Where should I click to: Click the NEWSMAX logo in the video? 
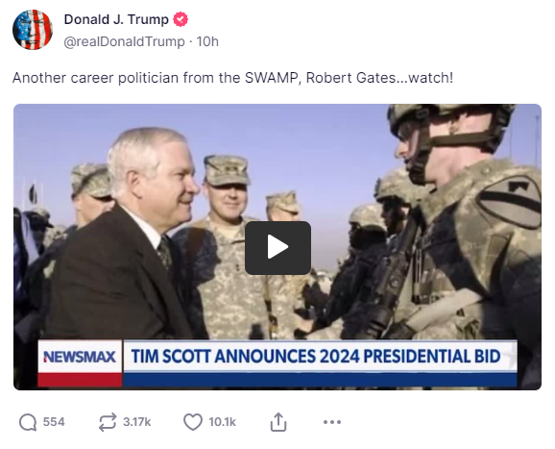(x=80, y=357)
